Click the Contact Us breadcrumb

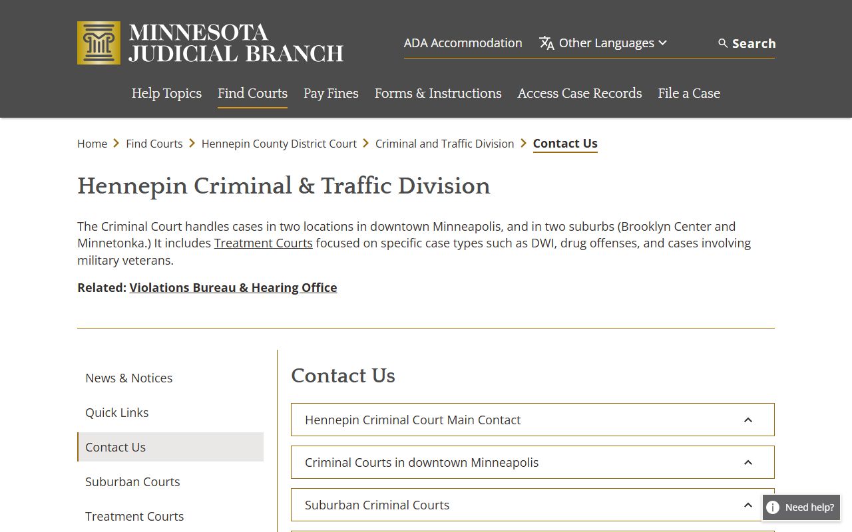(565, 144)
